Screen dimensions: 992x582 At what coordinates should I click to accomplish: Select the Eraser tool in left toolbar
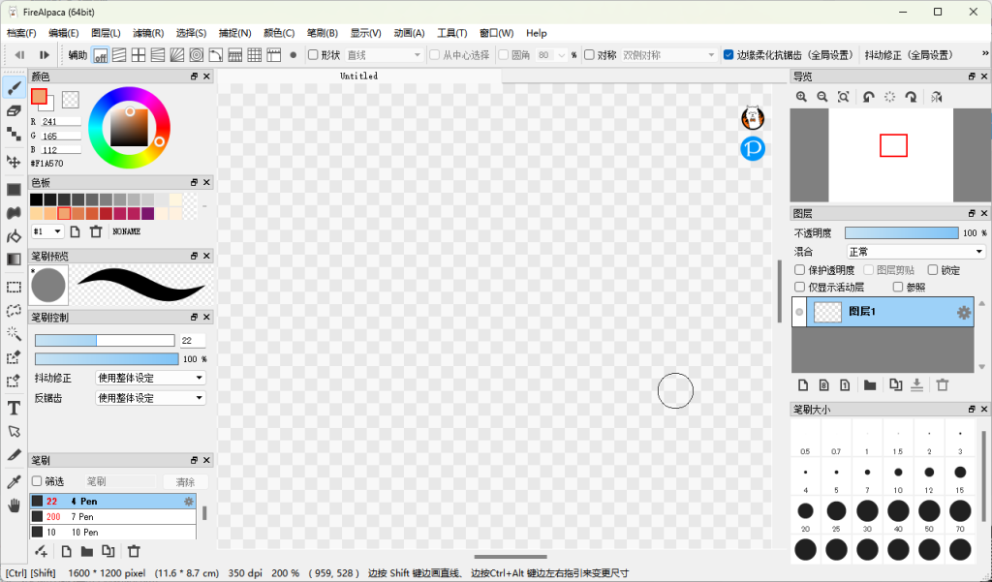pos(14,111)
